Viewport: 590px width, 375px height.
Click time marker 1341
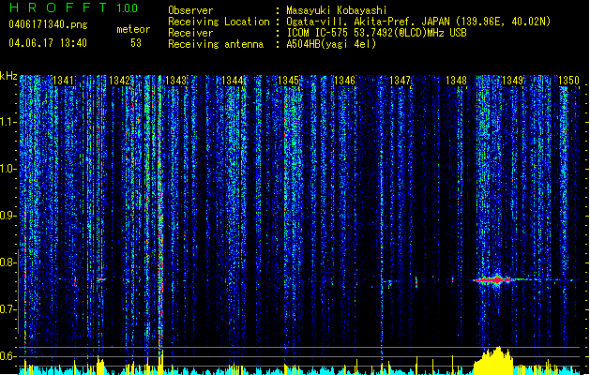click(x=63, y=81)
